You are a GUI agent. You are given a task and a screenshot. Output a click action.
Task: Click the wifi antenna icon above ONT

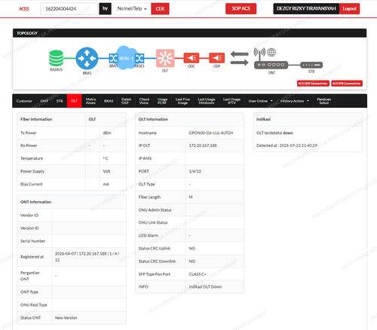[259, 53]
